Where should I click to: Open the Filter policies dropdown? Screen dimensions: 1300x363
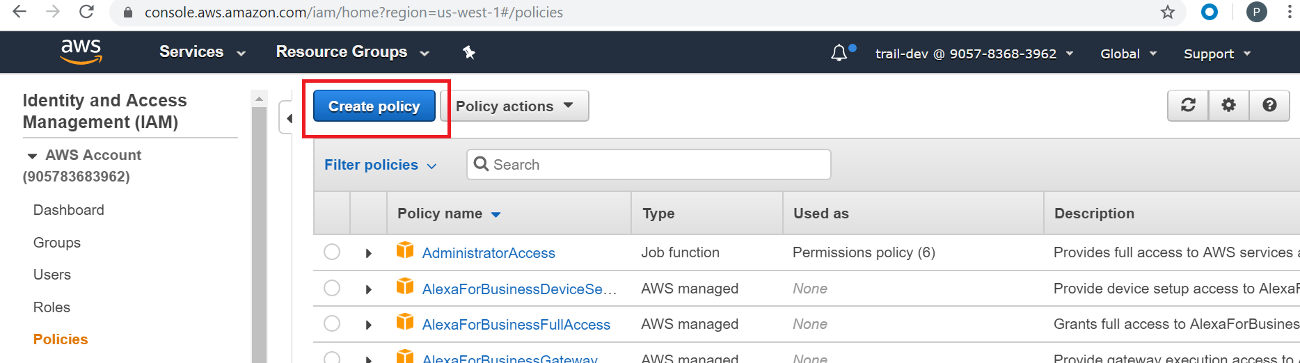coord(380,165)
